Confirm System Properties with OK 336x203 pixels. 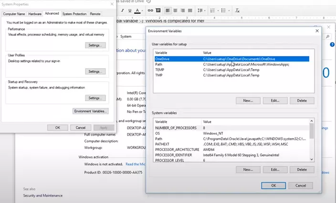pyautogui.click(x=58, y=128)
